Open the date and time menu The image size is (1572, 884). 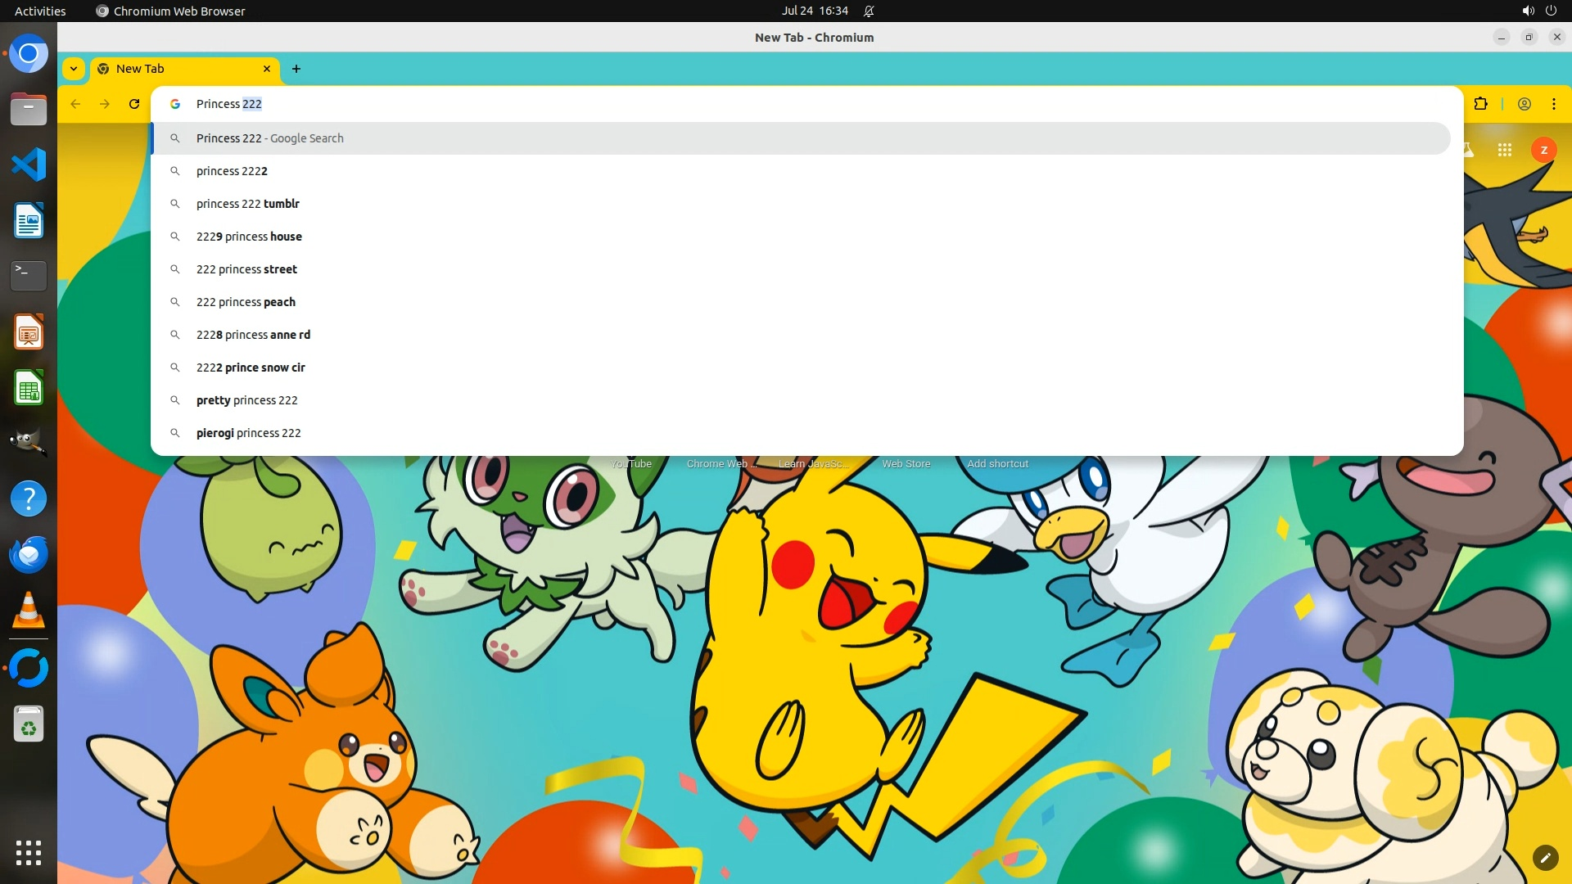tap(814, 11)
